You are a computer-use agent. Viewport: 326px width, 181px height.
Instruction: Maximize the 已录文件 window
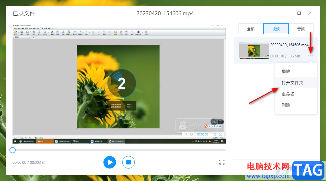299,13
